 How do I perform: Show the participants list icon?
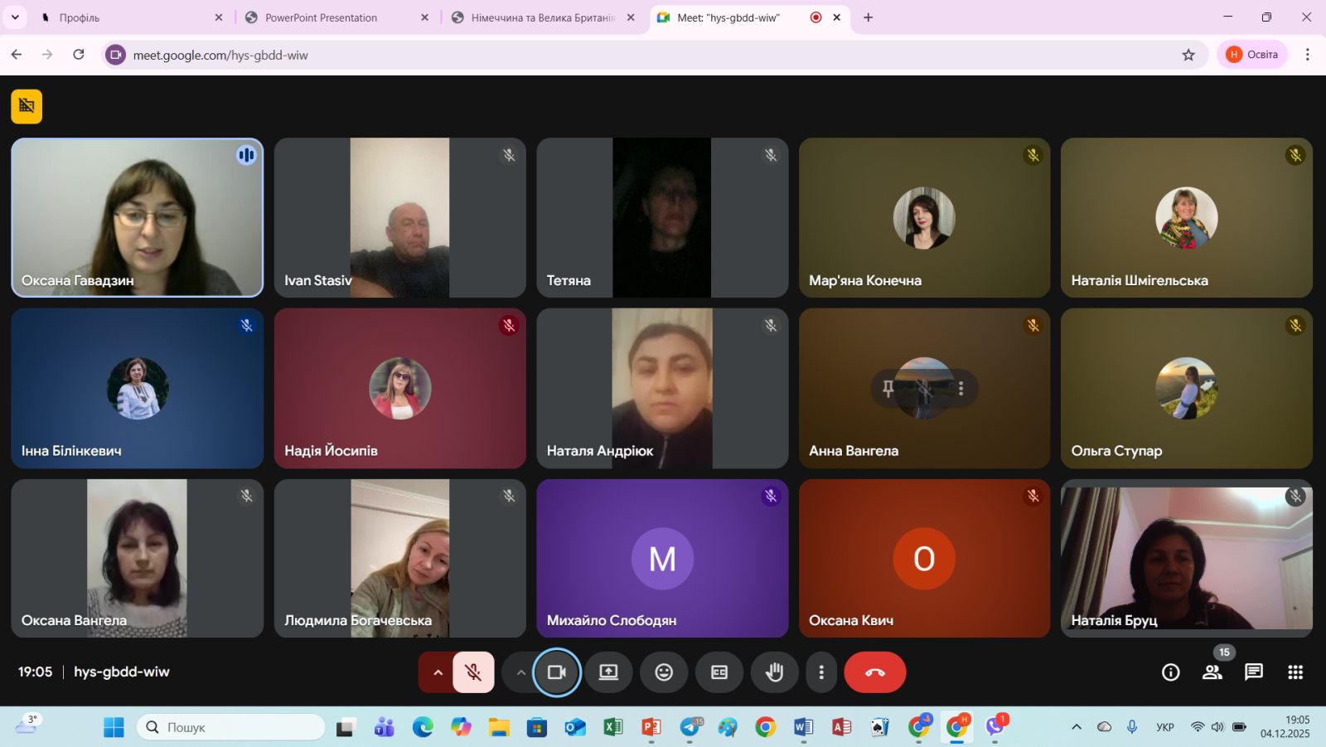click(x=1212, y=672)
